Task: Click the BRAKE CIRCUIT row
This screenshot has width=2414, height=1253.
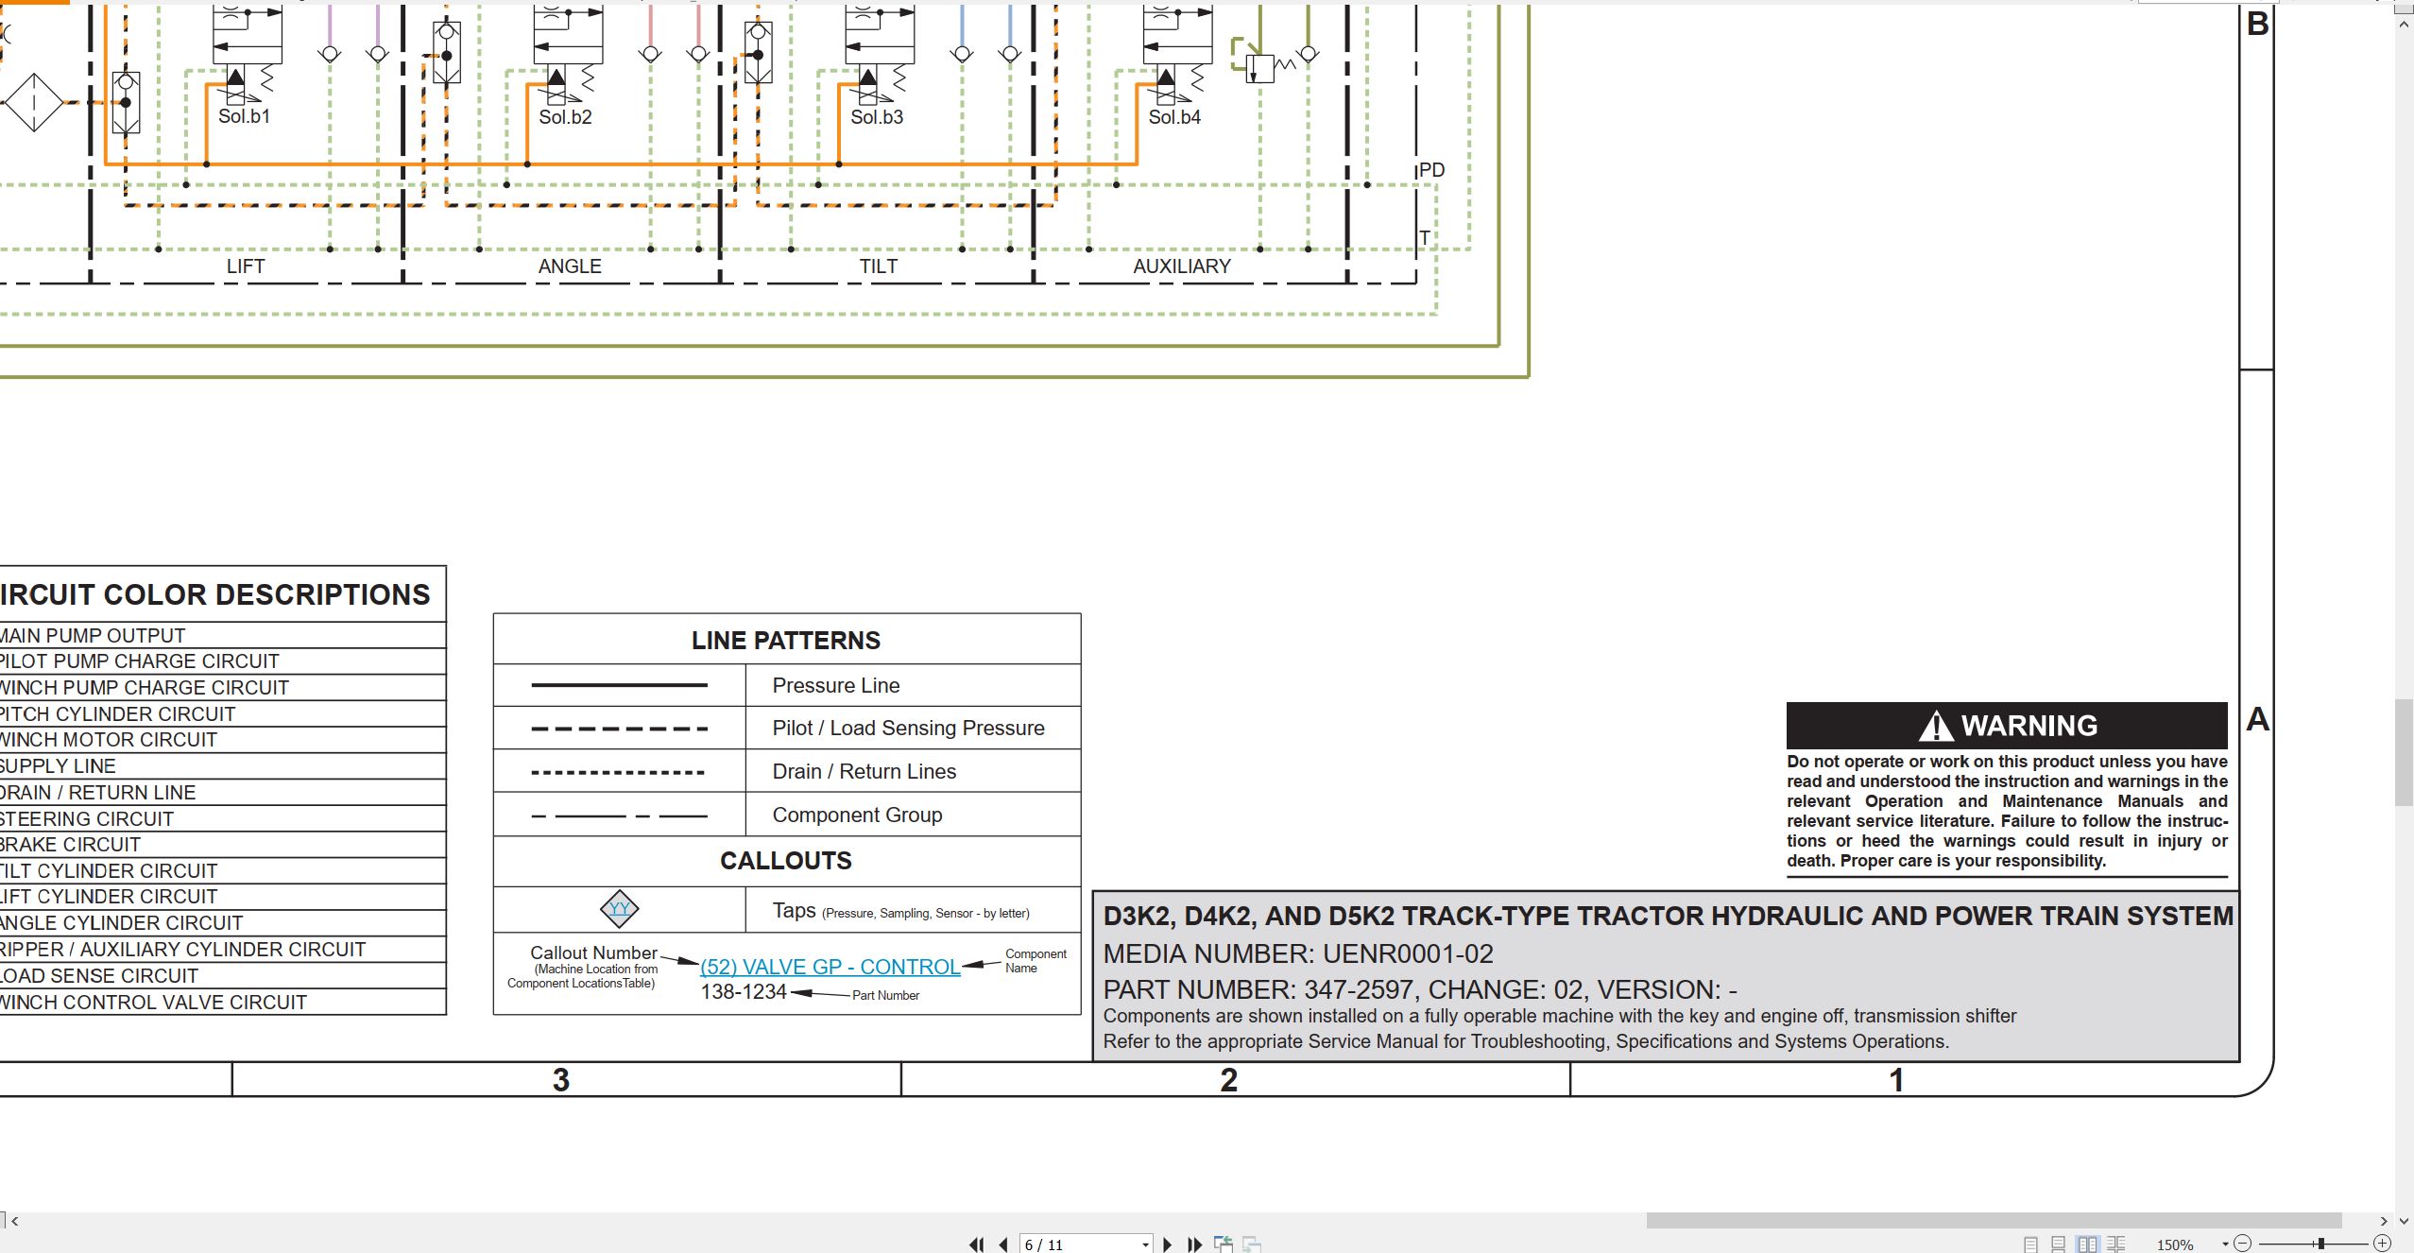Action: coord(222,845)
